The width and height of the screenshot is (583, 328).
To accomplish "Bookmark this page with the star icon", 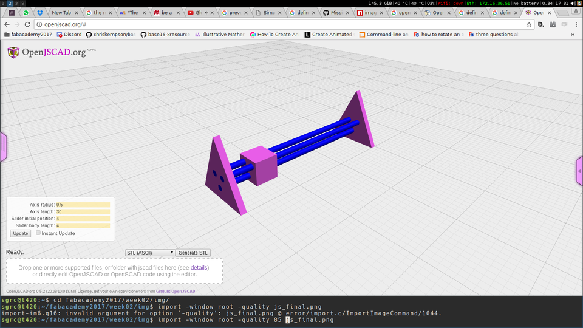I will (529, 24).
